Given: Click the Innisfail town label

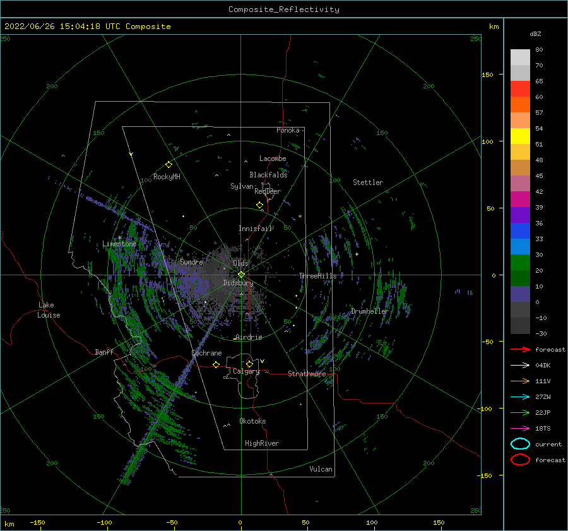Looking at the screenshot, I should 255,229.
